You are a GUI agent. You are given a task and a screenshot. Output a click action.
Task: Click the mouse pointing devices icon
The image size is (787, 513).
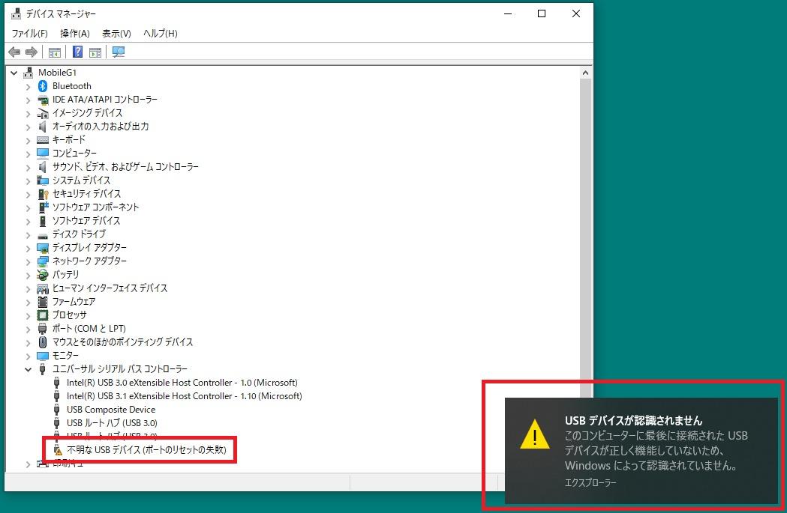[43, 342]
